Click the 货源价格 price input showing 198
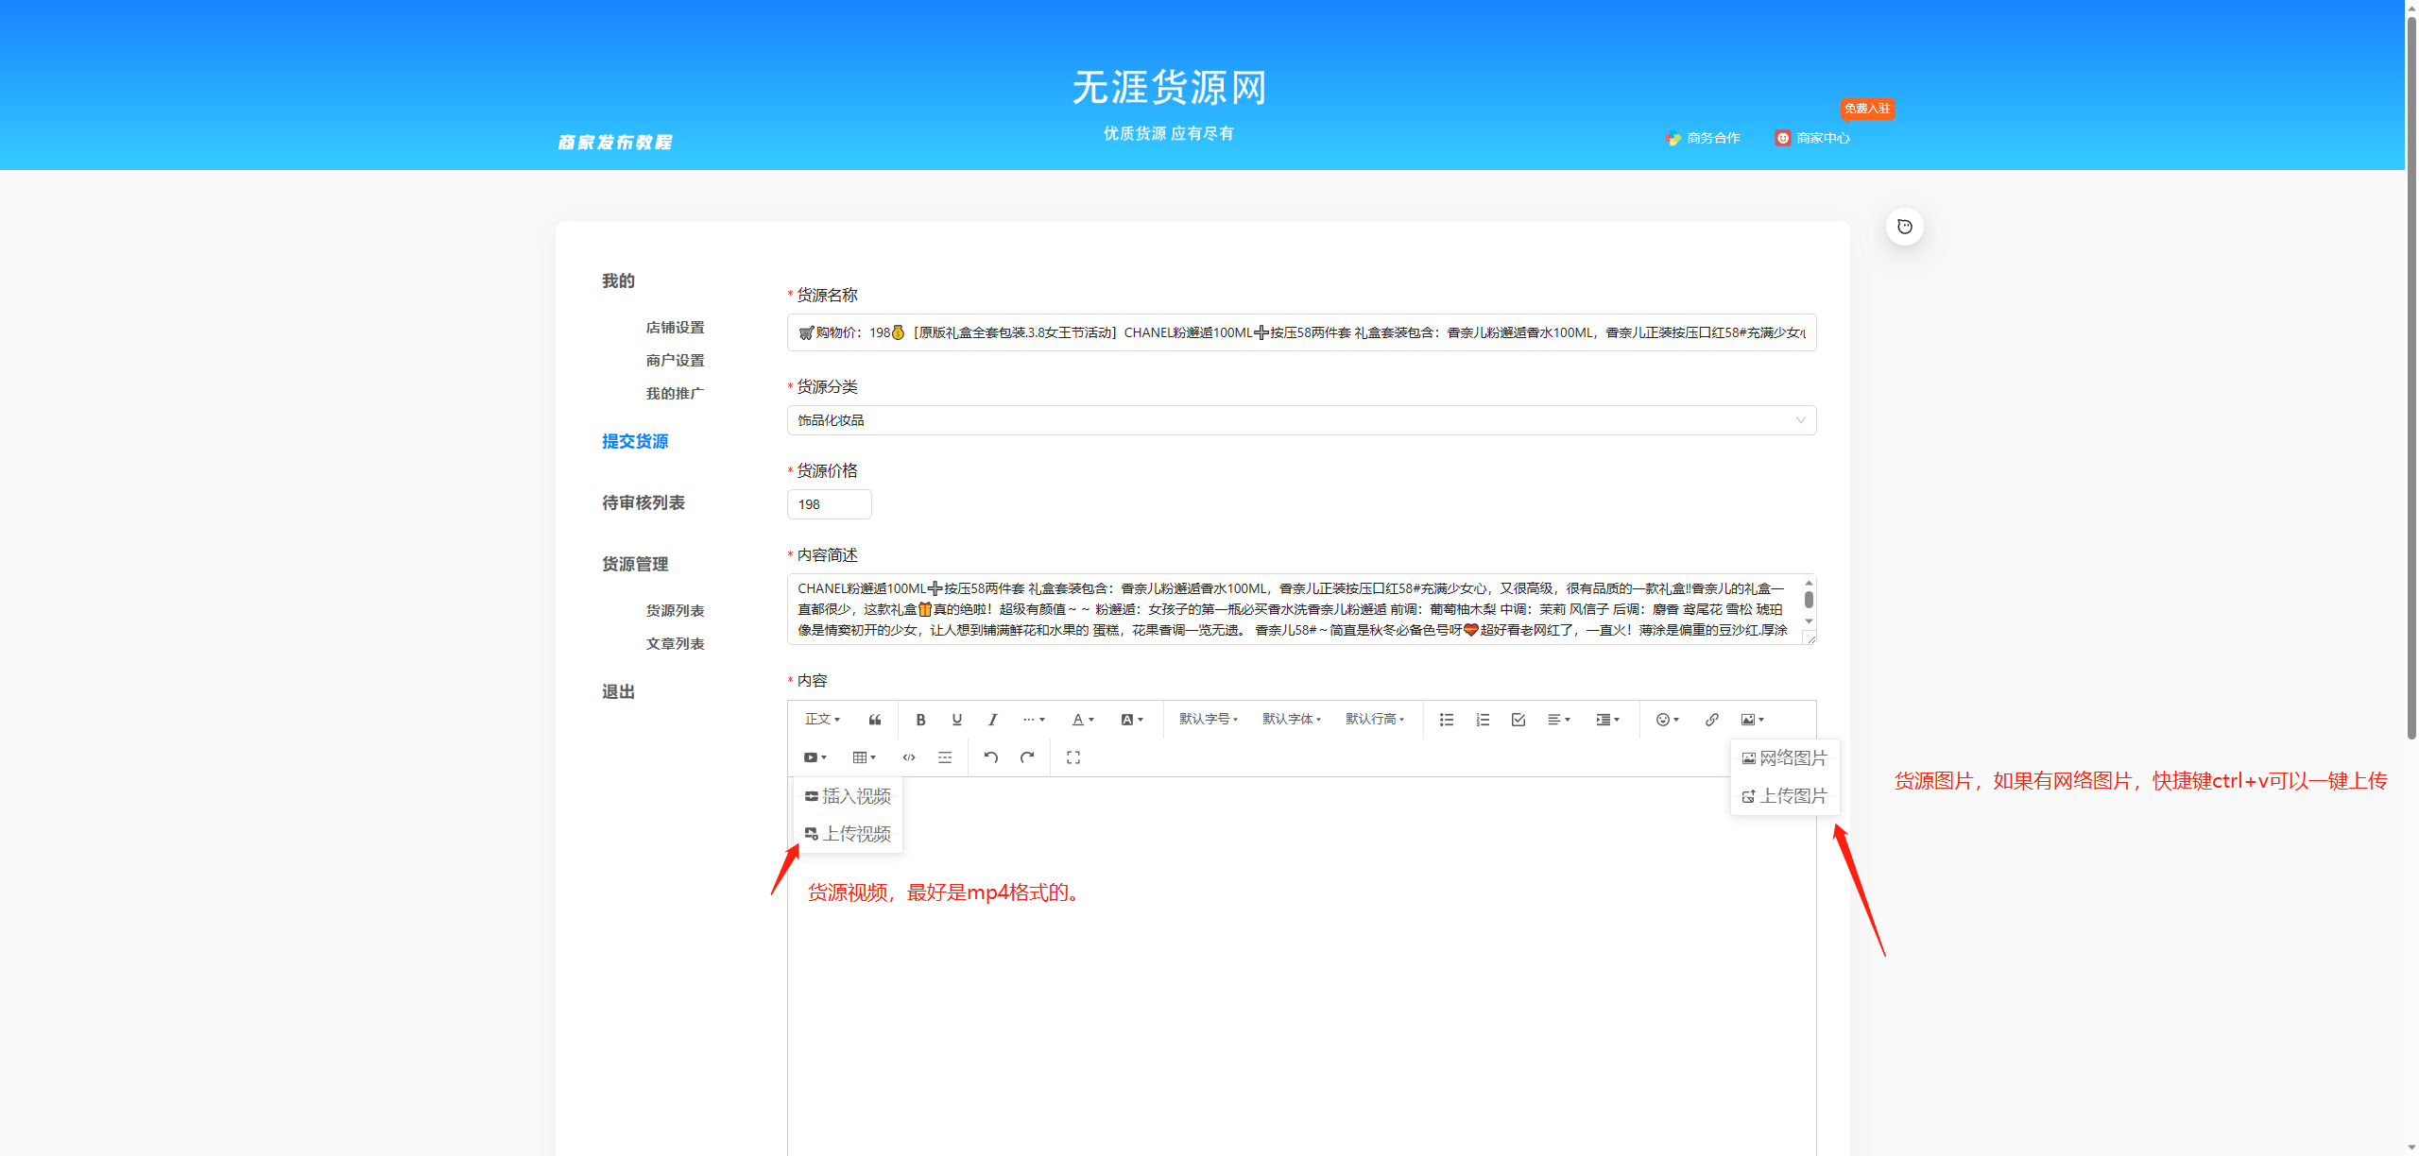 829,503
